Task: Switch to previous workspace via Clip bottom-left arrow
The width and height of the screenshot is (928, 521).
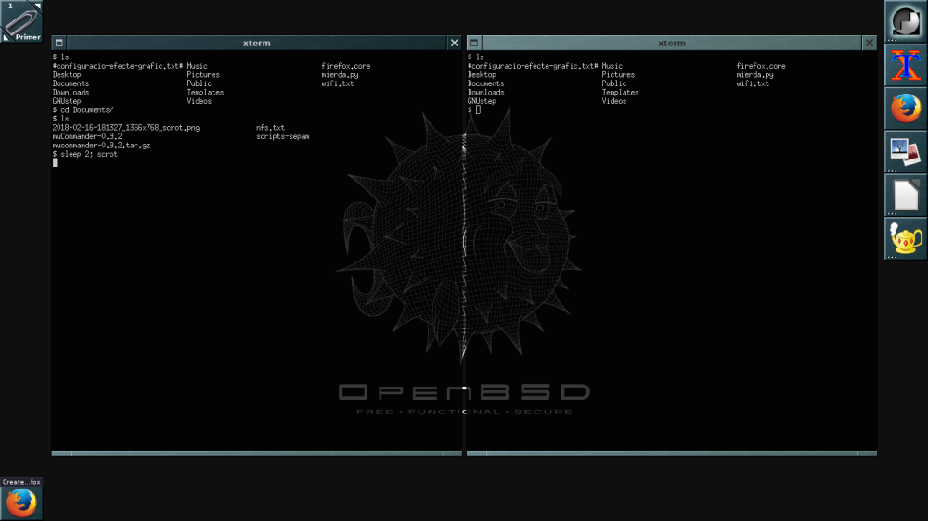Action: [6, 37]
